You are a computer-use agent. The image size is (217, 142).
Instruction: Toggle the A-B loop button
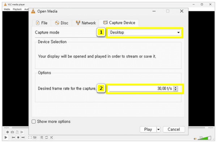coord(17,132)
